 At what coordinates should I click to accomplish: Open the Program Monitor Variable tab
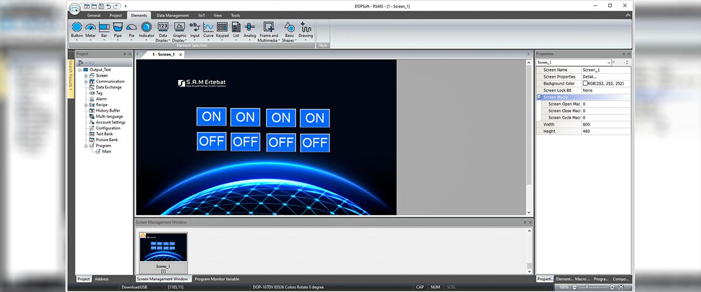coord(217,279)
